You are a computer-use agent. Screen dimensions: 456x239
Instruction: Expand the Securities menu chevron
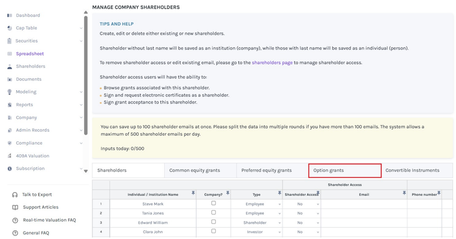click(x=81, y=41)
